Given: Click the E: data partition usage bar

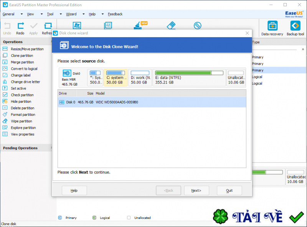Looking at the screenshot, I should [189, 72].
